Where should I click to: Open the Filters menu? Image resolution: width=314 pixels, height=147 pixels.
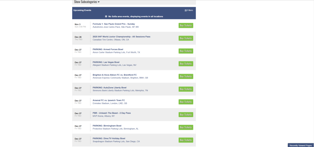[x=189, y=10]
